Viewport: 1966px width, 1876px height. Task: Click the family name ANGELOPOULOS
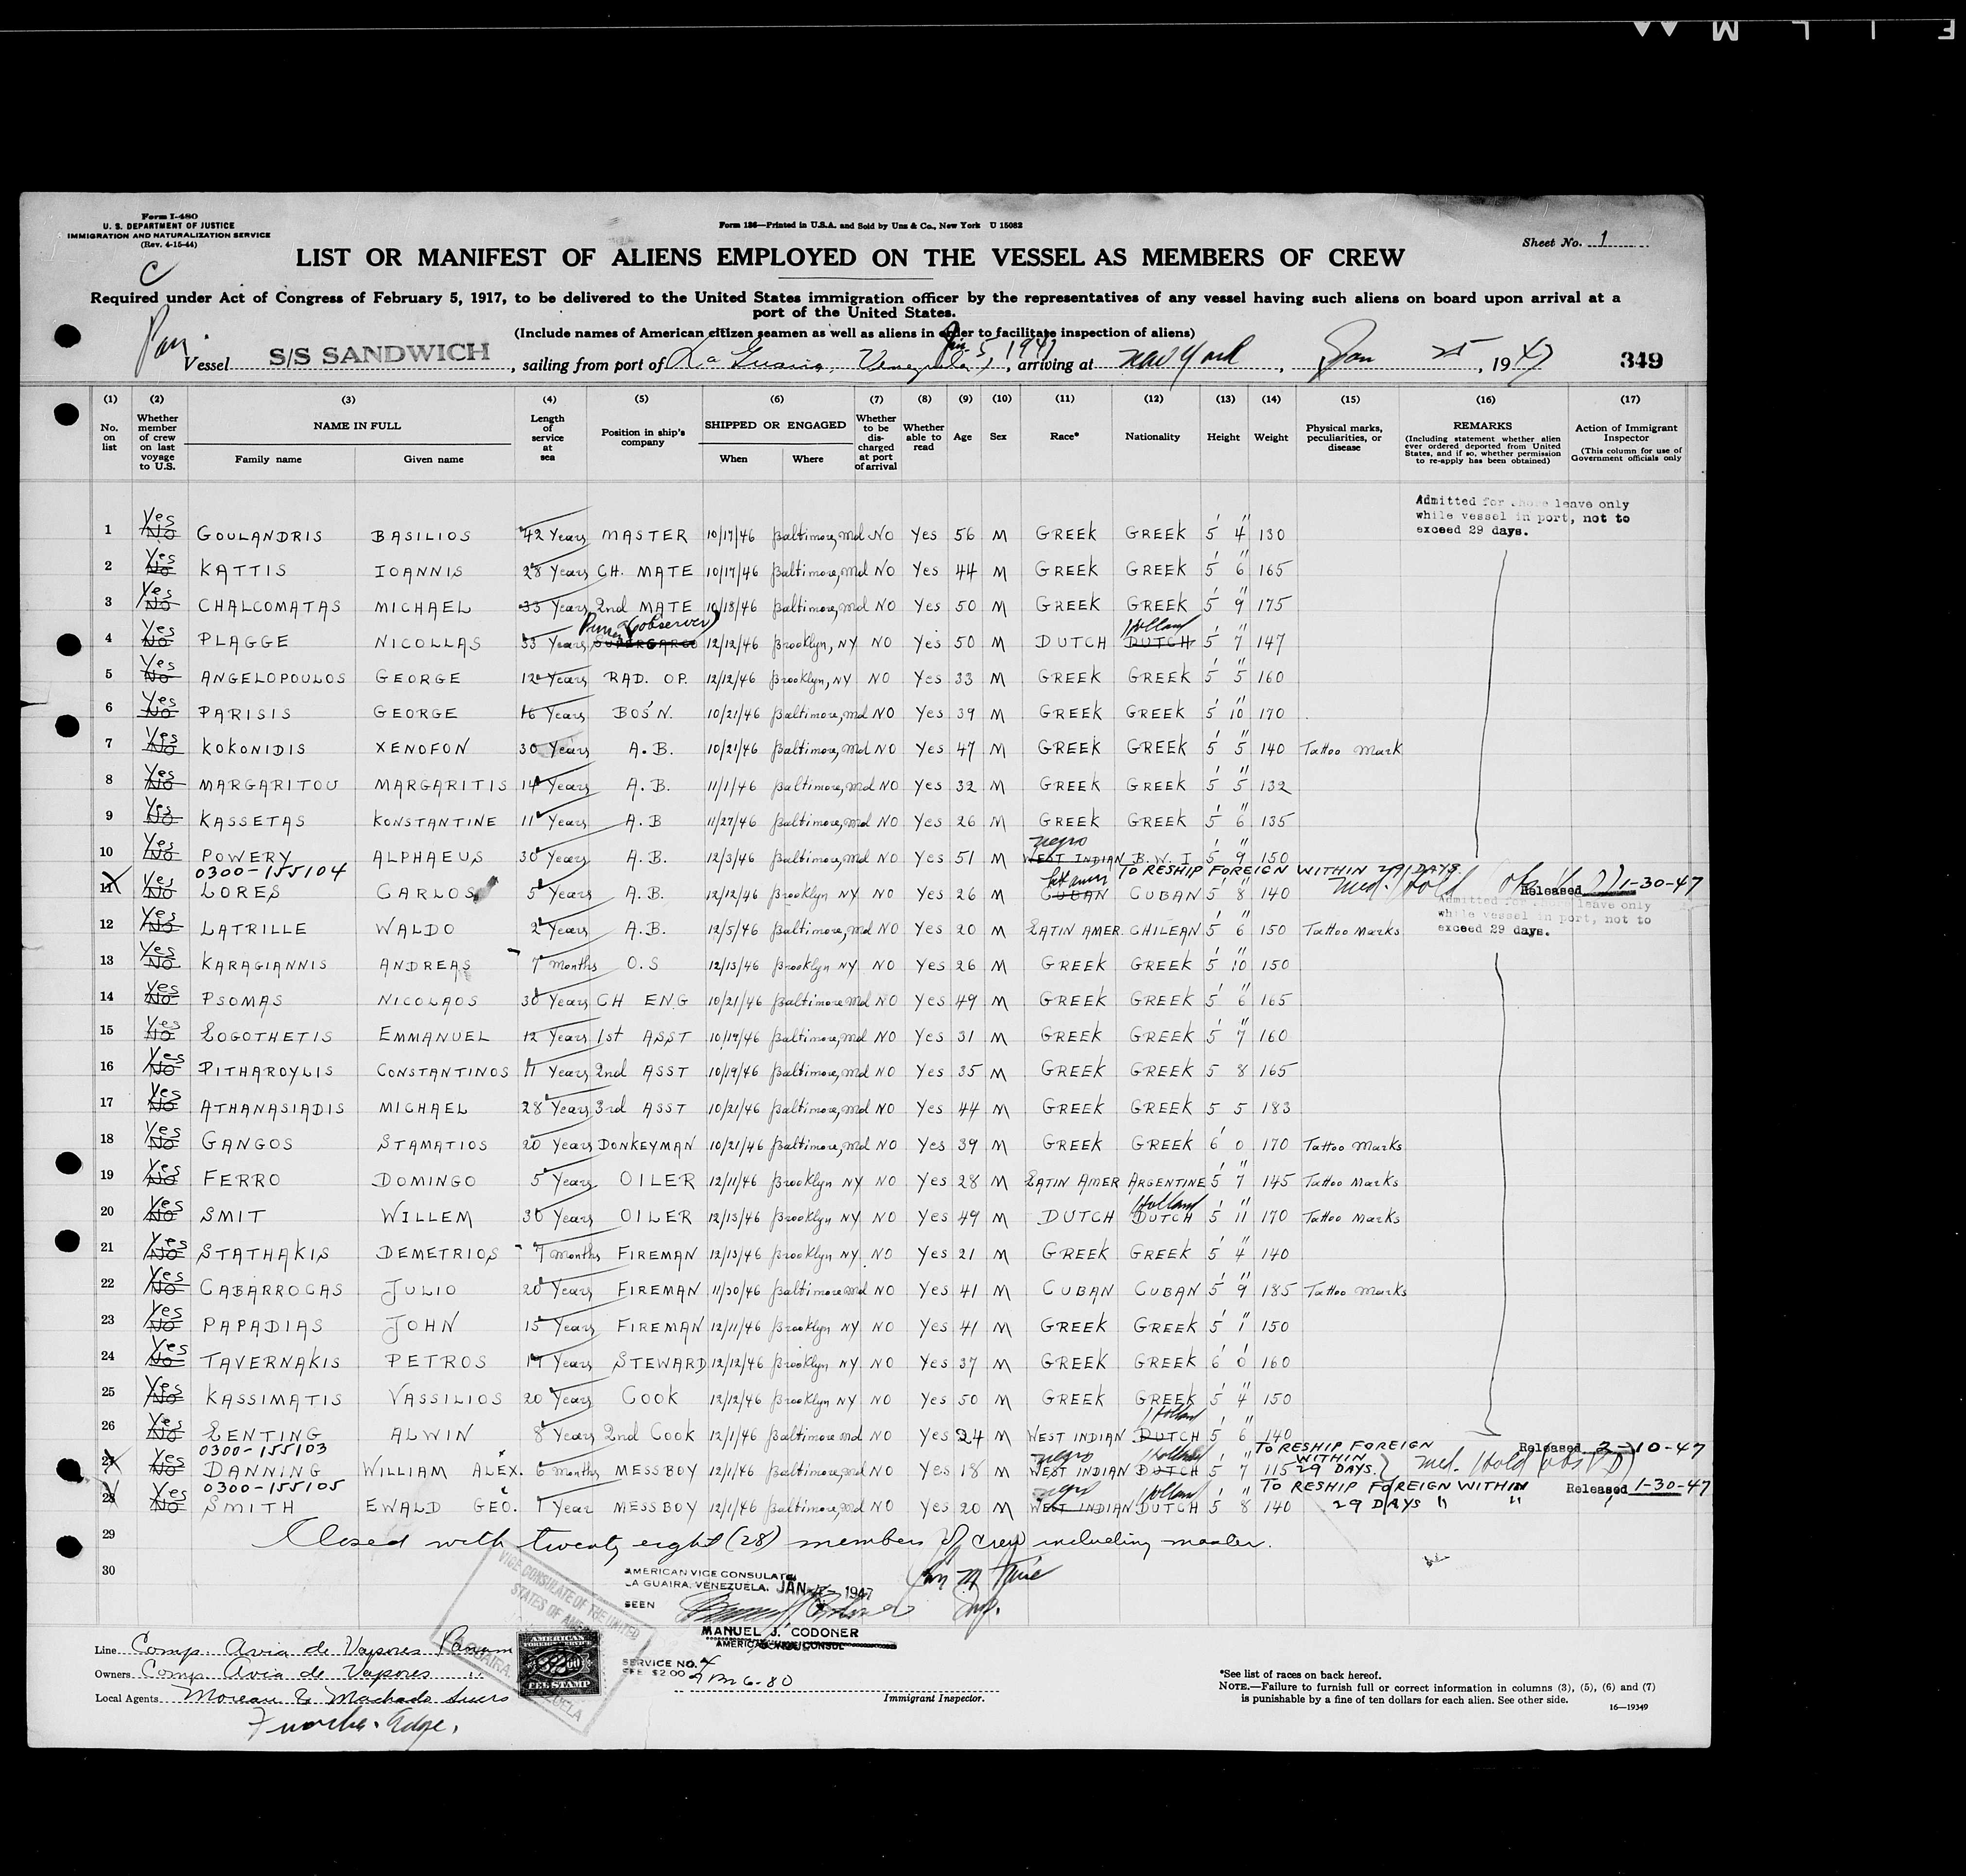tap(272, 677)
